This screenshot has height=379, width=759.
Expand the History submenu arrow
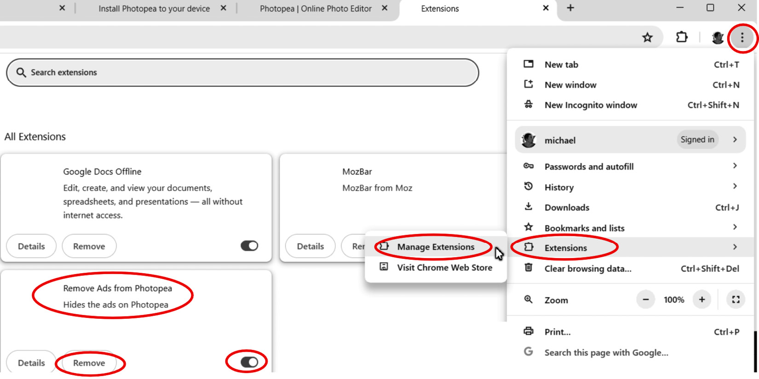(735, 186)
